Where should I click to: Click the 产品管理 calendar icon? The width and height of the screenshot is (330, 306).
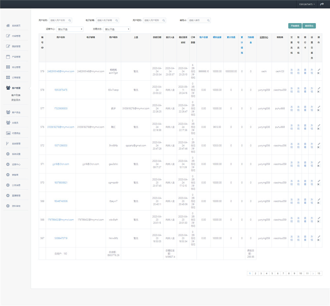point(8,57)
